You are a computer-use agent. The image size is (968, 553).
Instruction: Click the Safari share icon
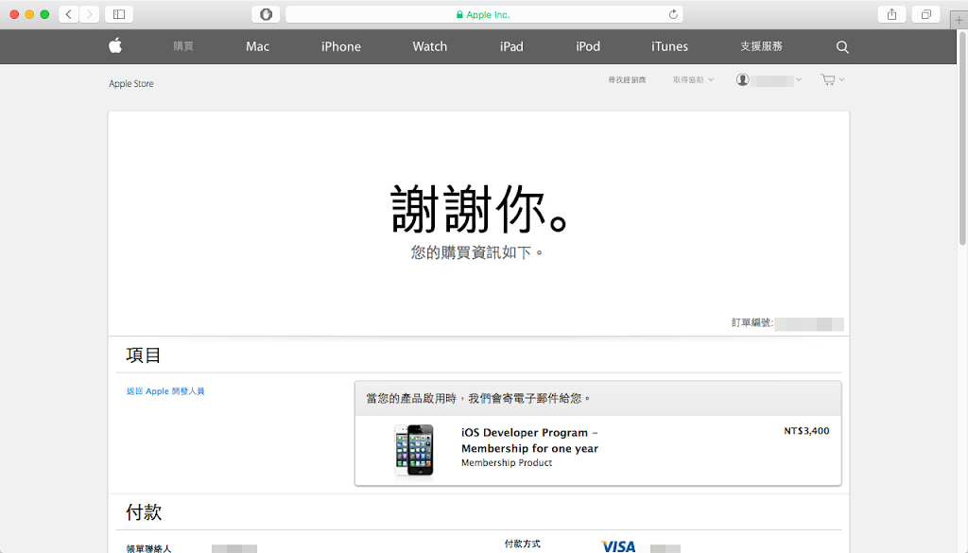point(891,14)
